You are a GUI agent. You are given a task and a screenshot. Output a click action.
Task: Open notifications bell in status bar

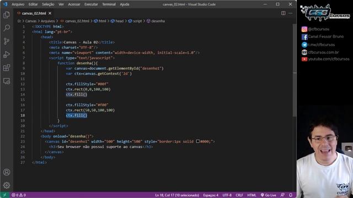point(291,195)
